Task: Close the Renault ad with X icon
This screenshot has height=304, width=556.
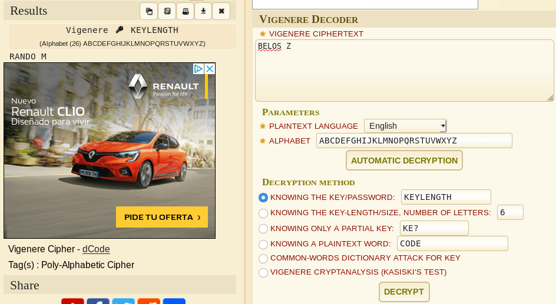Action: [210, 69]
